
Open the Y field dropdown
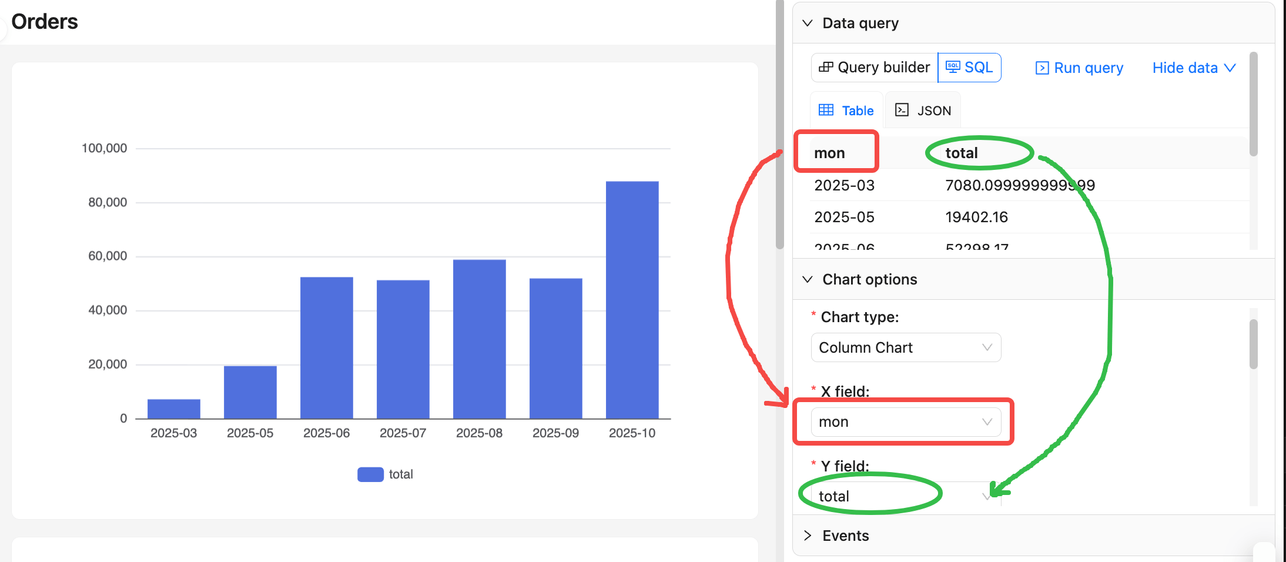click(x=905, y=496)
